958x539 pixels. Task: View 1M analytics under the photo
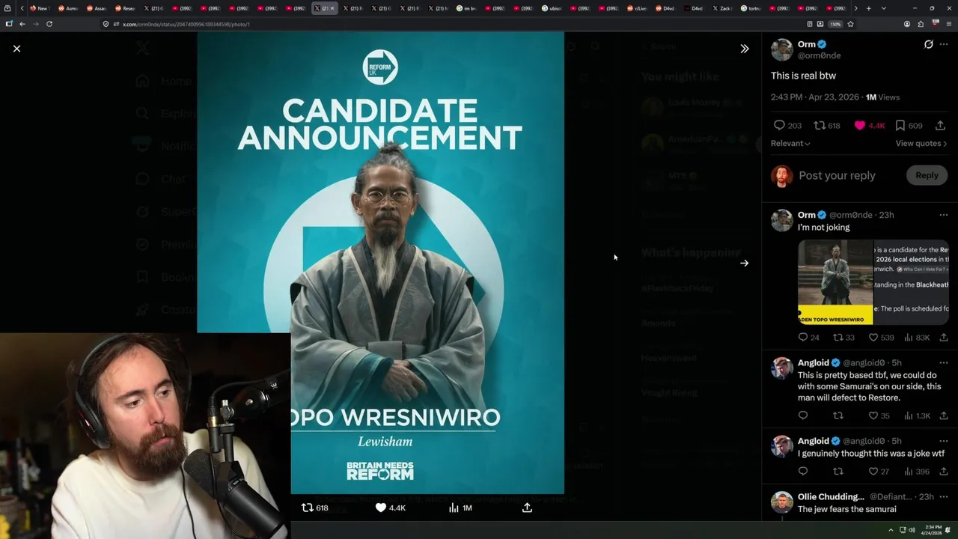tap(460, 508)
